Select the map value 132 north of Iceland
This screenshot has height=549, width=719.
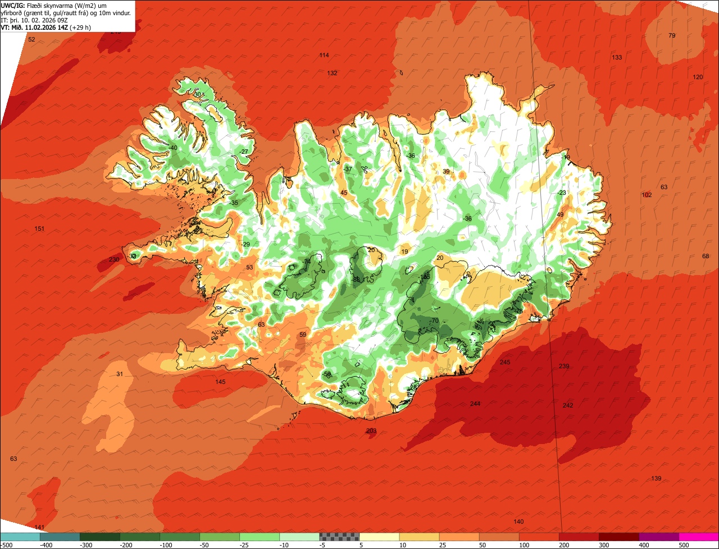tap(332, 74)
